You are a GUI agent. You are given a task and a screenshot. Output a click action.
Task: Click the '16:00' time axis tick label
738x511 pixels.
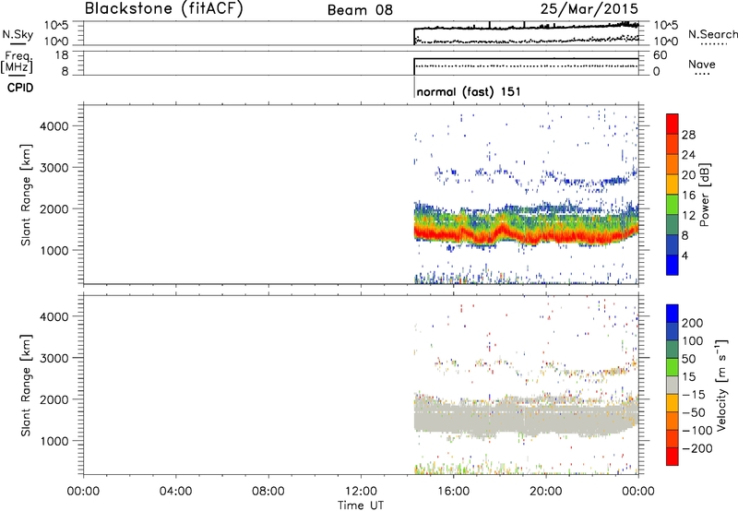pyautogui.click(x=453, y=492)
